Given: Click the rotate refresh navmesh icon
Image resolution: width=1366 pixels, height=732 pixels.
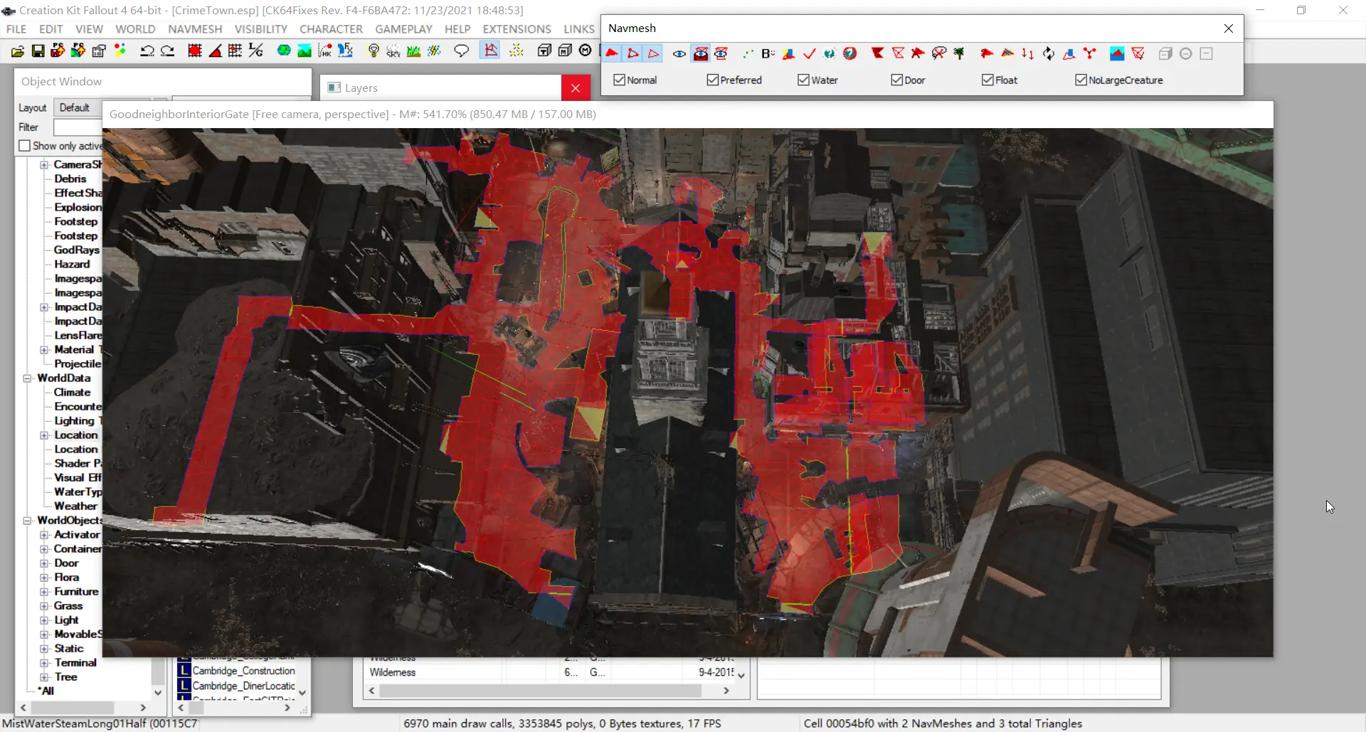Looking at the screenshot, I should [x=1048, y=53].
